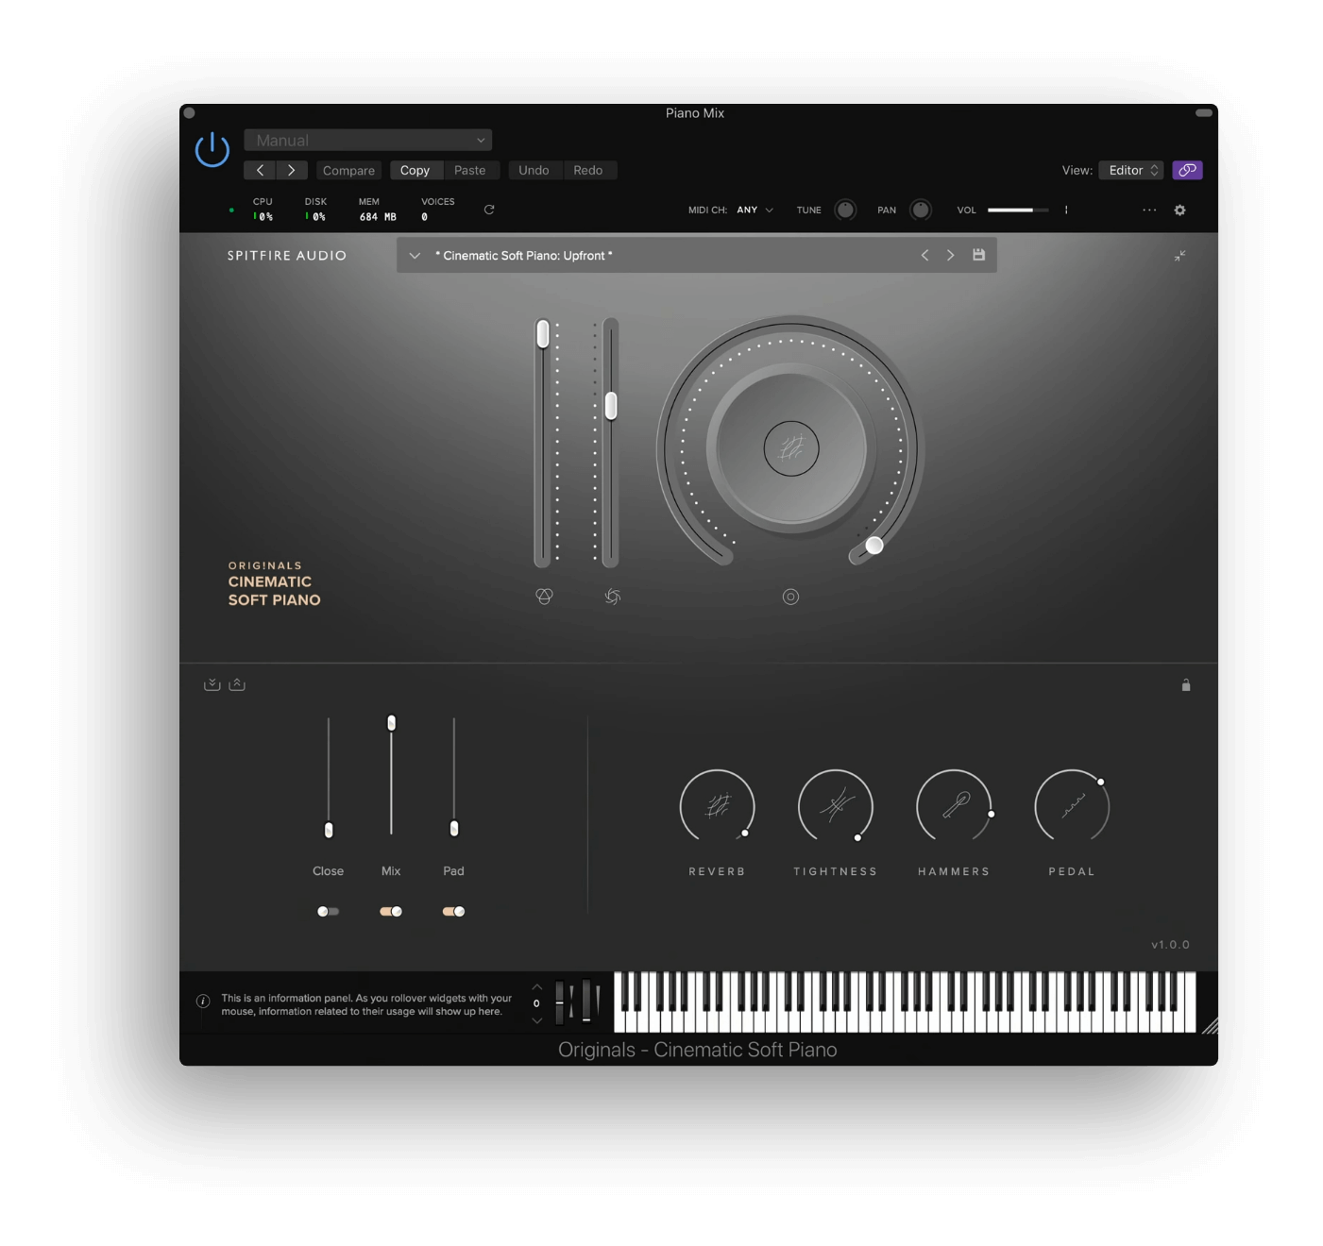Click the unload signals icon with down arrow
The image size is (1323, 1246).
coord(212,684)
